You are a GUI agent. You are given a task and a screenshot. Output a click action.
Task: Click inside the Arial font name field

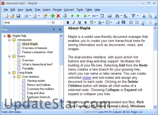click(25, 22)
